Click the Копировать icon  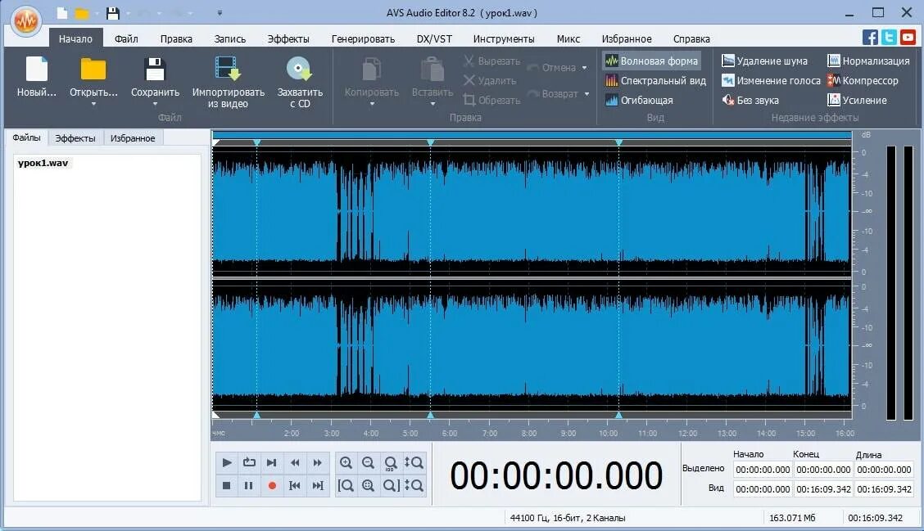(371, 70)
